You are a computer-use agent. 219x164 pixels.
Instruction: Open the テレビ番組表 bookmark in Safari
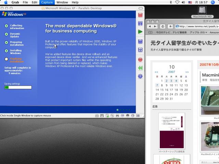pyautogui.click(x=180, y=32)
